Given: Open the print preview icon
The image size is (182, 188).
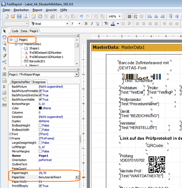Looking at the screenshot, I should [x=25, y=16].
